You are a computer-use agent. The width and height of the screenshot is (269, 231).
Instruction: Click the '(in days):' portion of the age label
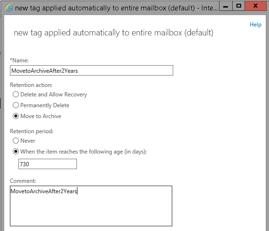pos(135,152)
